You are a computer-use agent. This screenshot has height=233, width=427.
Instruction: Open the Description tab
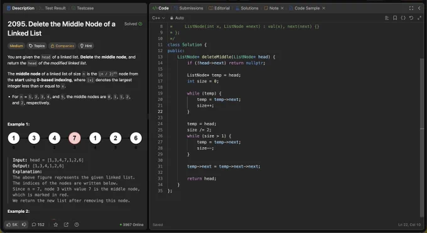[21, 8]
